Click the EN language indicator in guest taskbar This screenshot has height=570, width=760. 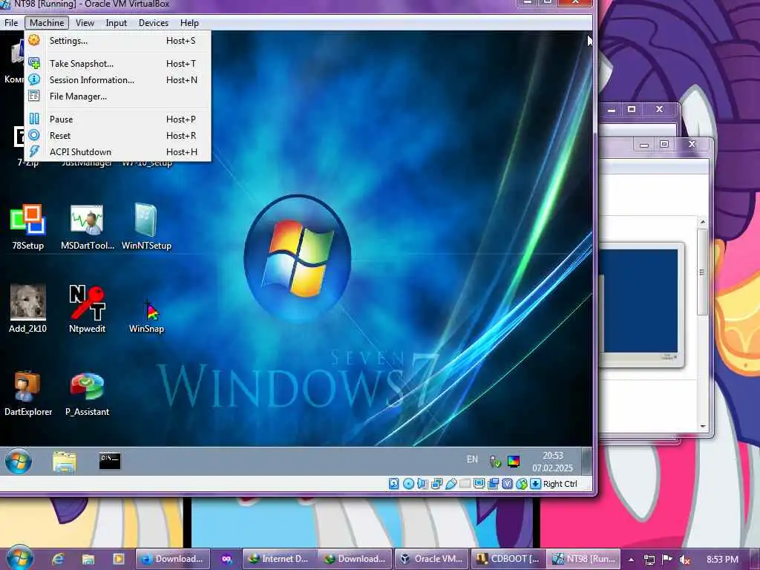tap(472, 459)
